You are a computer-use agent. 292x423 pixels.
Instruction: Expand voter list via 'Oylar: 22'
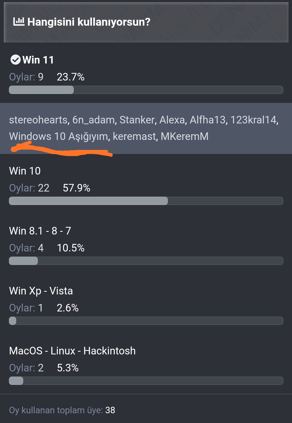(29, 188)
